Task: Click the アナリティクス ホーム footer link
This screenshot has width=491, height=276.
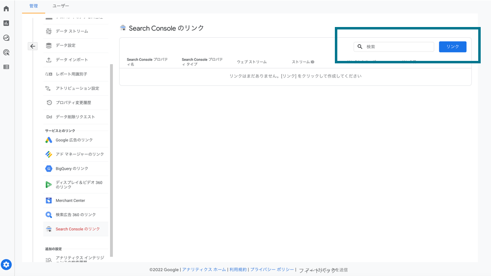Action: pyautogui.click(x=204, y=270)
